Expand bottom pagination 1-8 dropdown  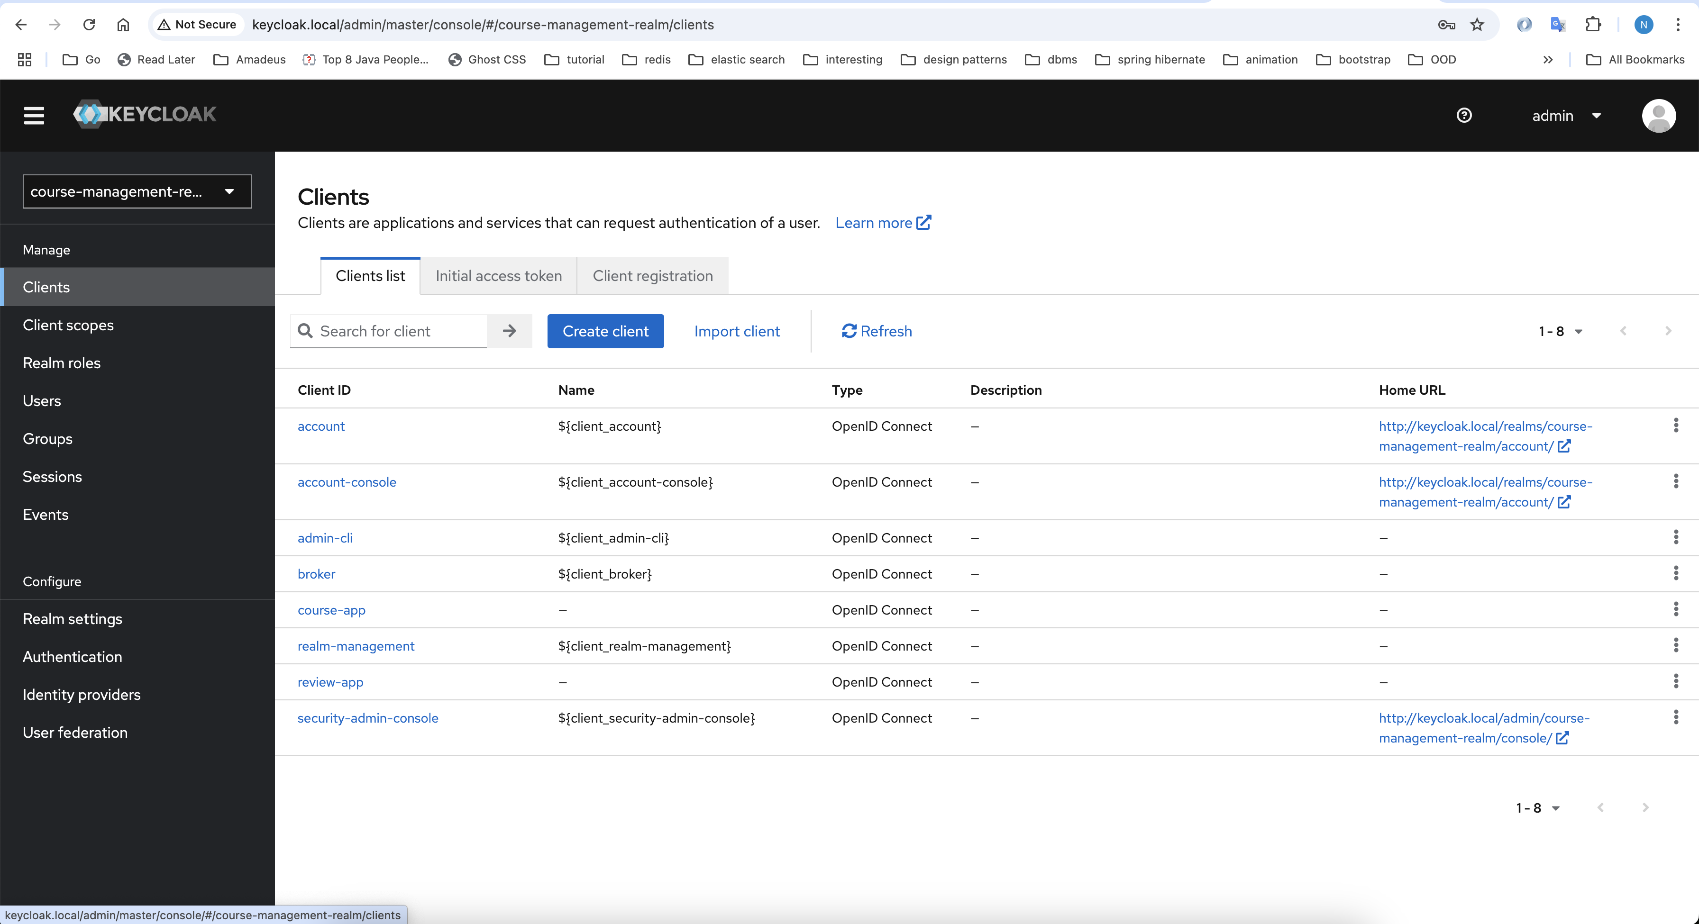point(1537,808)
